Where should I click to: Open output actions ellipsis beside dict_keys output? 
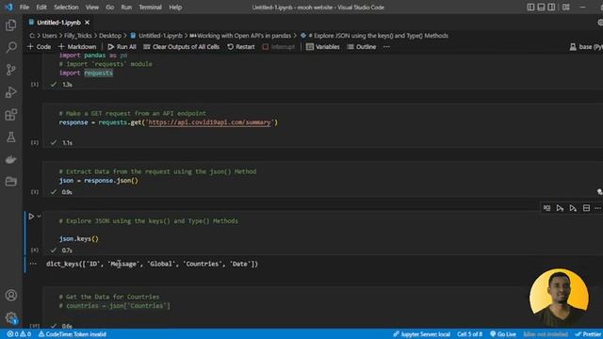coord(33,264)
